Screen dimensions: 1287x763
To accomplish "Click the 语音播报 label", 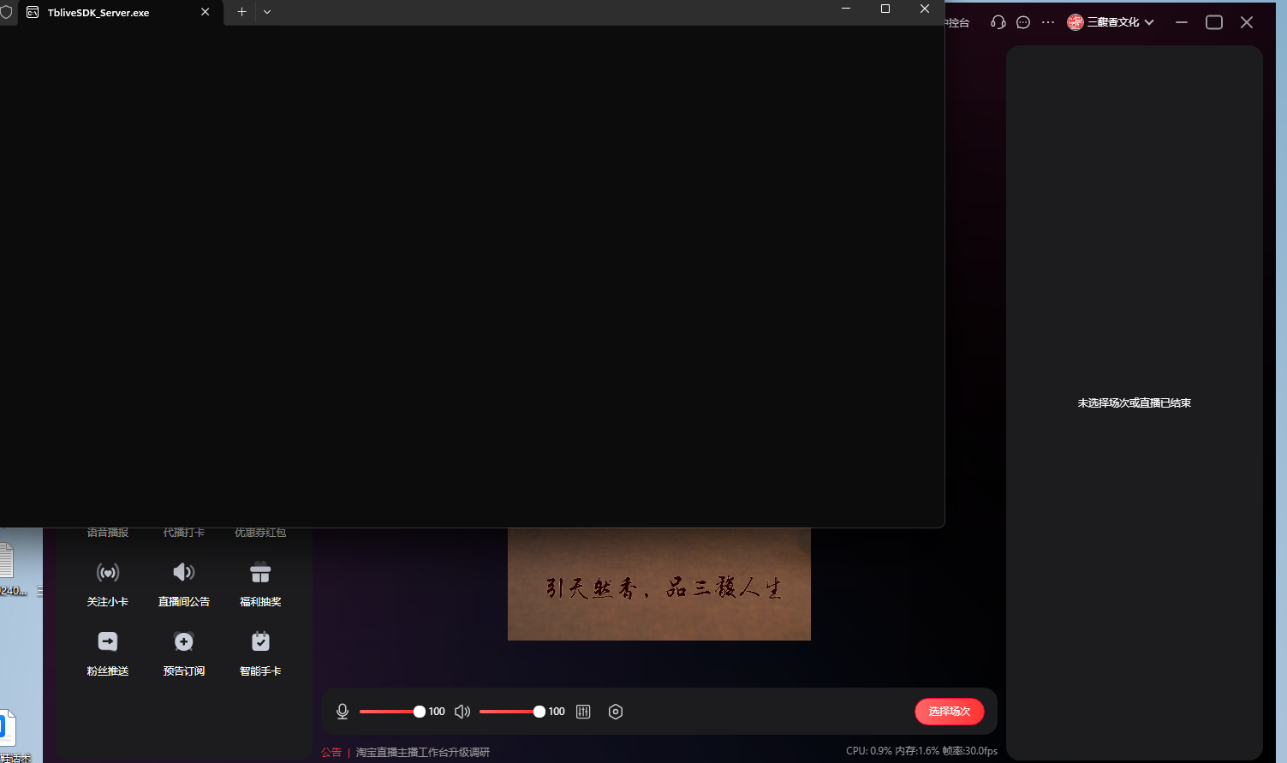I will tap(107, 533).
